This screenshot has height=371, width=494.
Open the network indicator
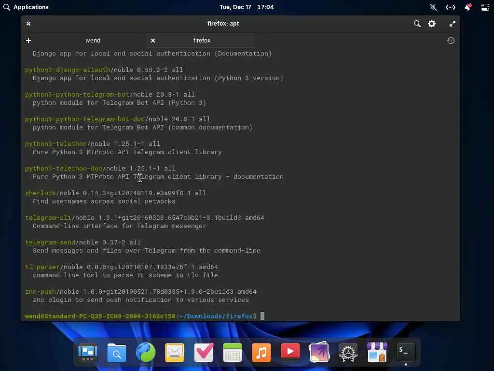click(x=451, y=7)
